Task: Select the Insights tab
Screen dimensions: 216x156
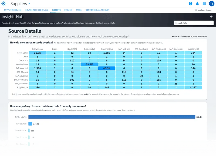Action: (x=56, y=10)
